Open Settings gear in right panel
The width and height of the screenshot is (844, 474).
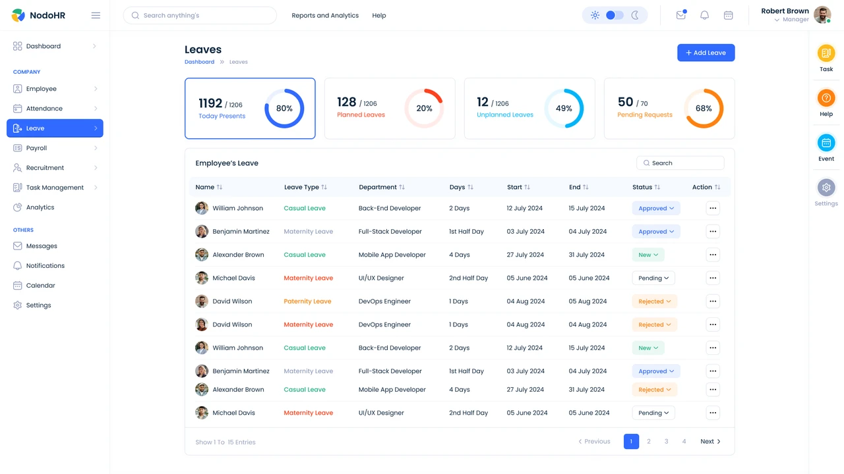pos(826,188)
